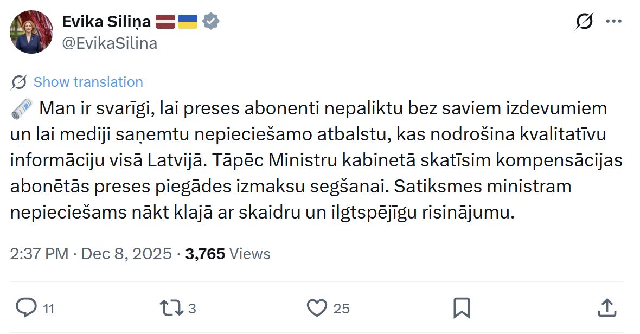
Task: Click the gray verified checkmark badge
Action: (211, 22)
